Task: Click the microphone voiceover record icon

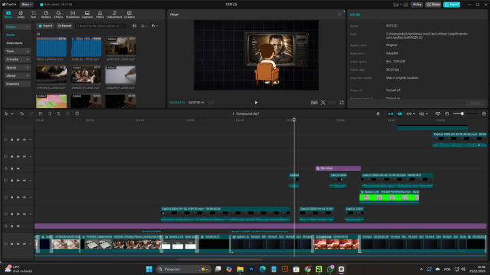Action: point(378,113)
